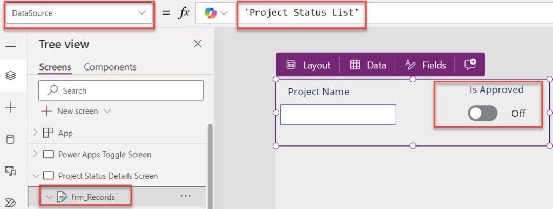Click the fx formula icon
This screenshot has height=209, width=553.
[x=184, y=13]
